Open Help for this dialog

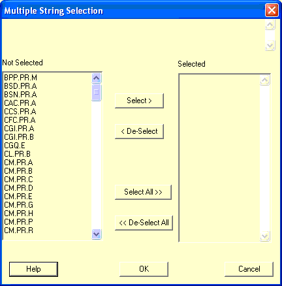coord(33,269)
